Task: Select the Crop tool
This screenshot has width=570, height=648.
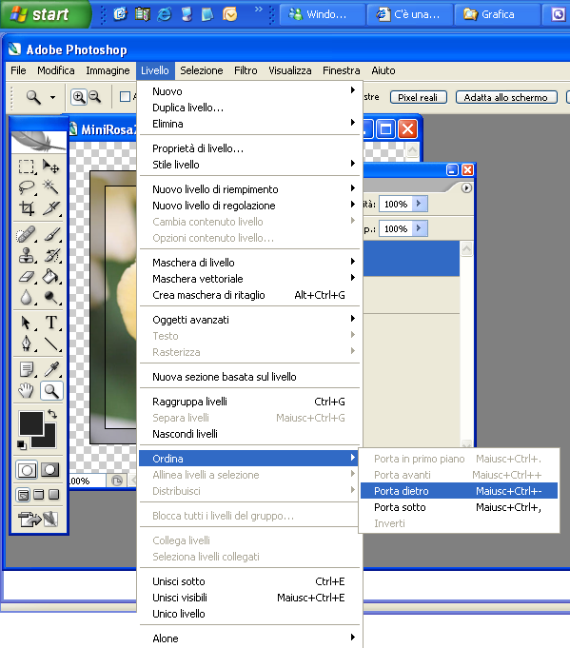Action: [27, 207]
